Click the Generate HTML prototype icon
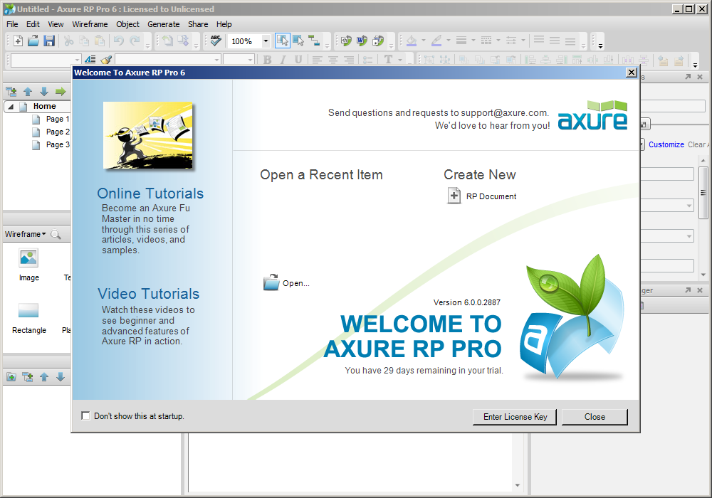 click(347, 41)
